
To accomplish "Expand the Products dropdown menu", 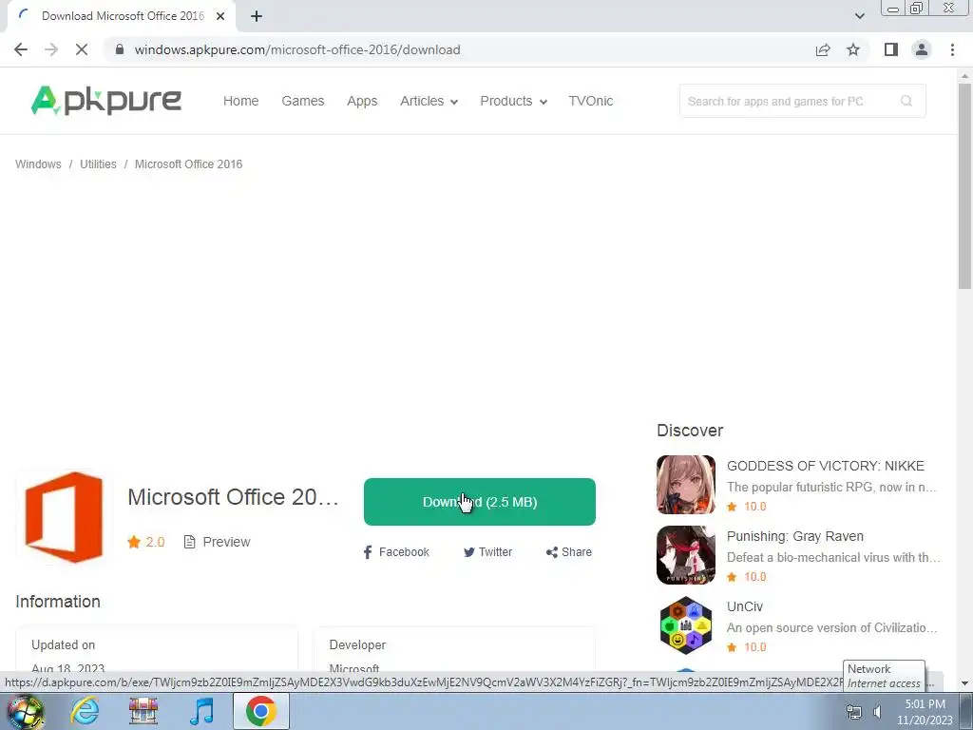I will point(513,101).
